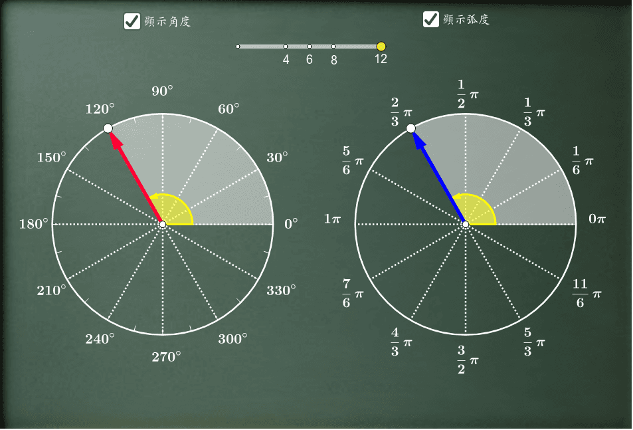The image size is (633, 430).
Task: Click the 5/6 π label
Action: click(353, 161)
